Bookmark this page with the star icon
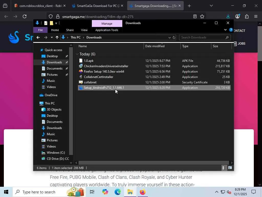This screenshot has height=197, width=262. coord(202,16)
